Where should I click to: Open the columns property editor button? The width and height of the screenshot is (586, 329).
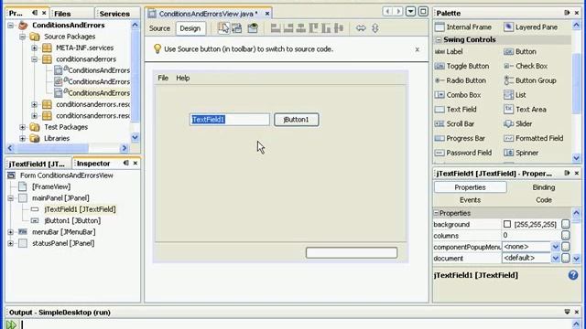point(566,236)
